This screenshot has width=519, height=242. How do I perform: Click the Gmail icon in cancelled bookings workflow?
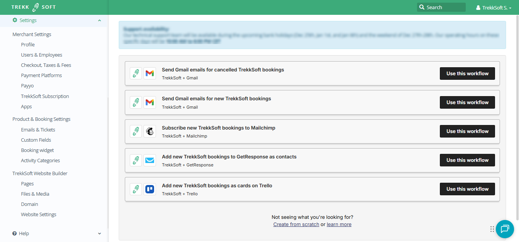pyautogui.click(x=150, y=73)
